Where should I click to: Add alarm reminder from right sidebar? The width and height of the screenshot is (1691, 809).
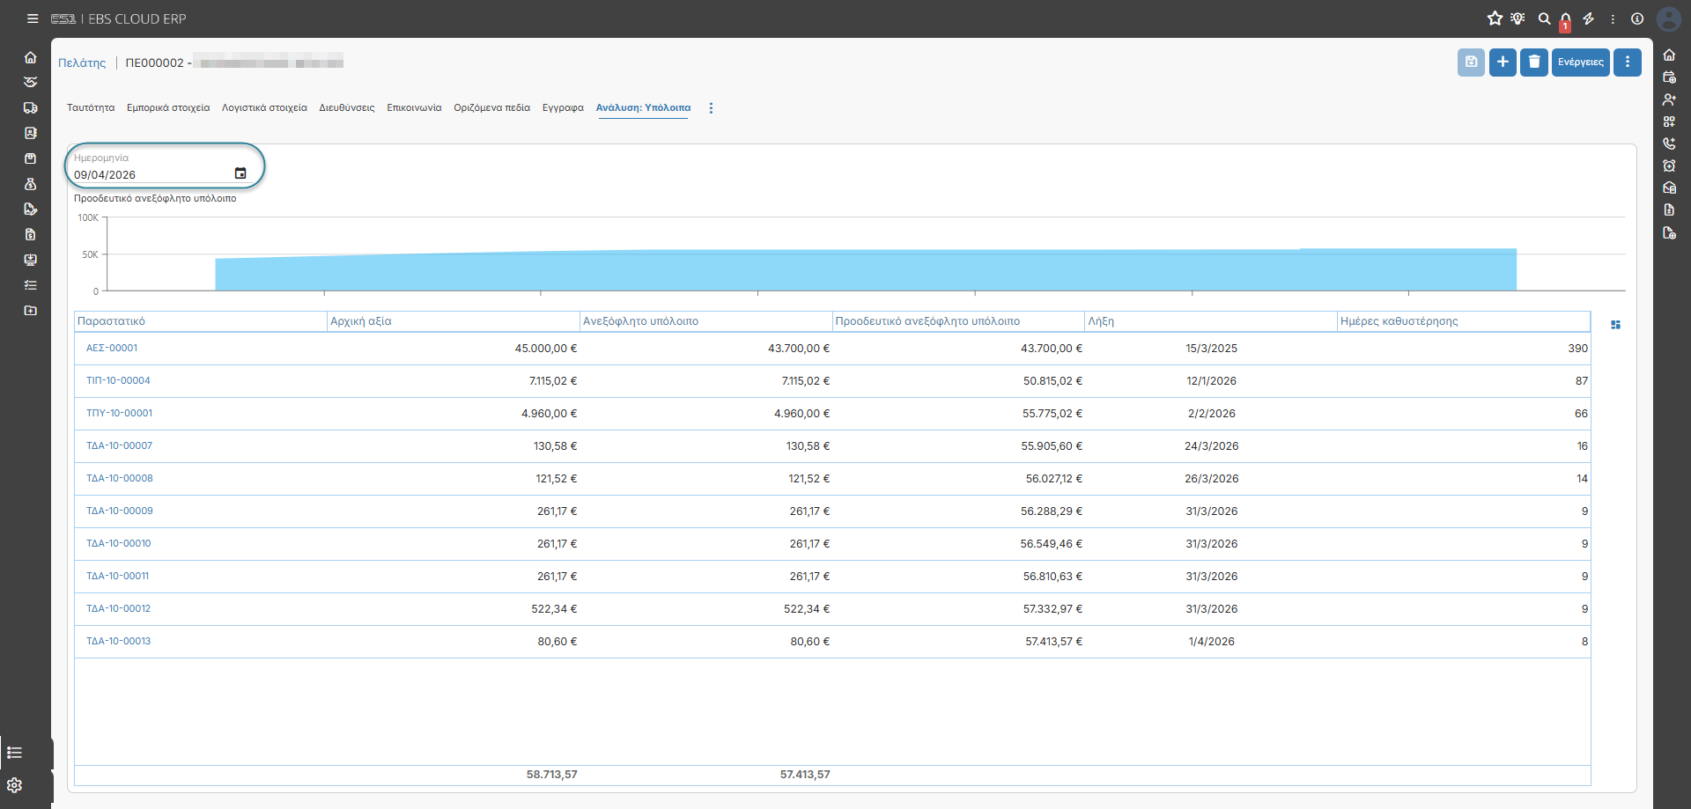[1669, 165]
